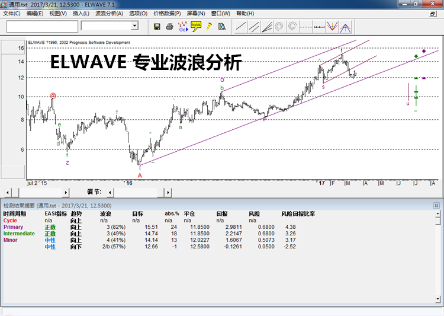Open the 波浪分析(A) menu
This screenshot has width=444, height=316.
[x=109, y=13]
